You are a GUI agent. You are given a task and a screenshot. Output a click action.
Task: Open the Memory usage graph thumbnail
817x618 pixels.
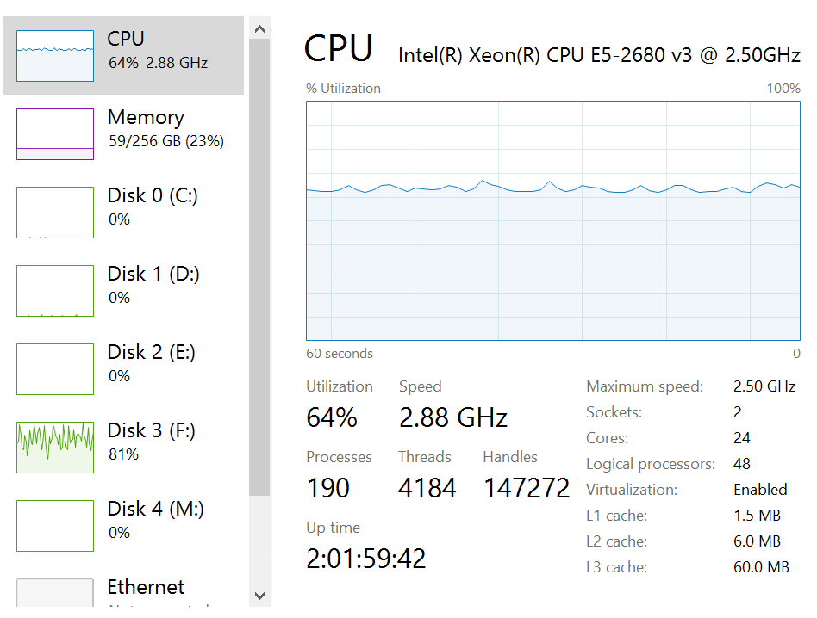[55, 134]
